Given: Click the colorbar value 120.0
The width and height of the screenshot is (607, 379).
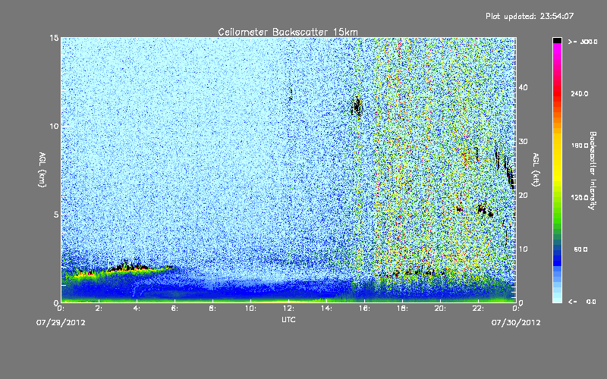Looking at the screenshot, I should point(580,197).
